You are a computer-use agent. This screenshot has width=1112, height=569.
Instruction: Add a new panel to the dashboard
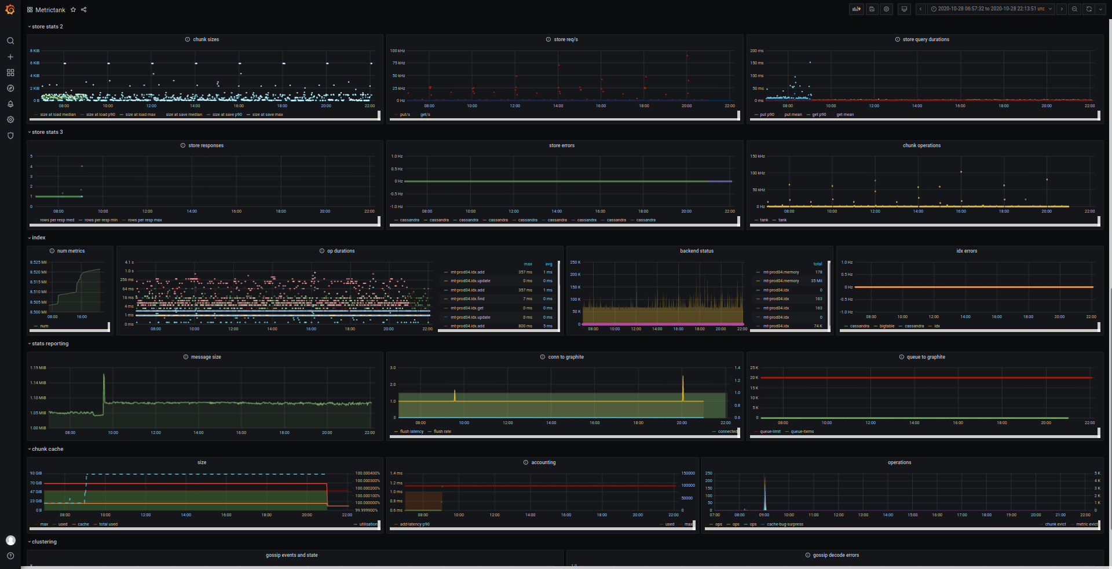click(857, 9)
